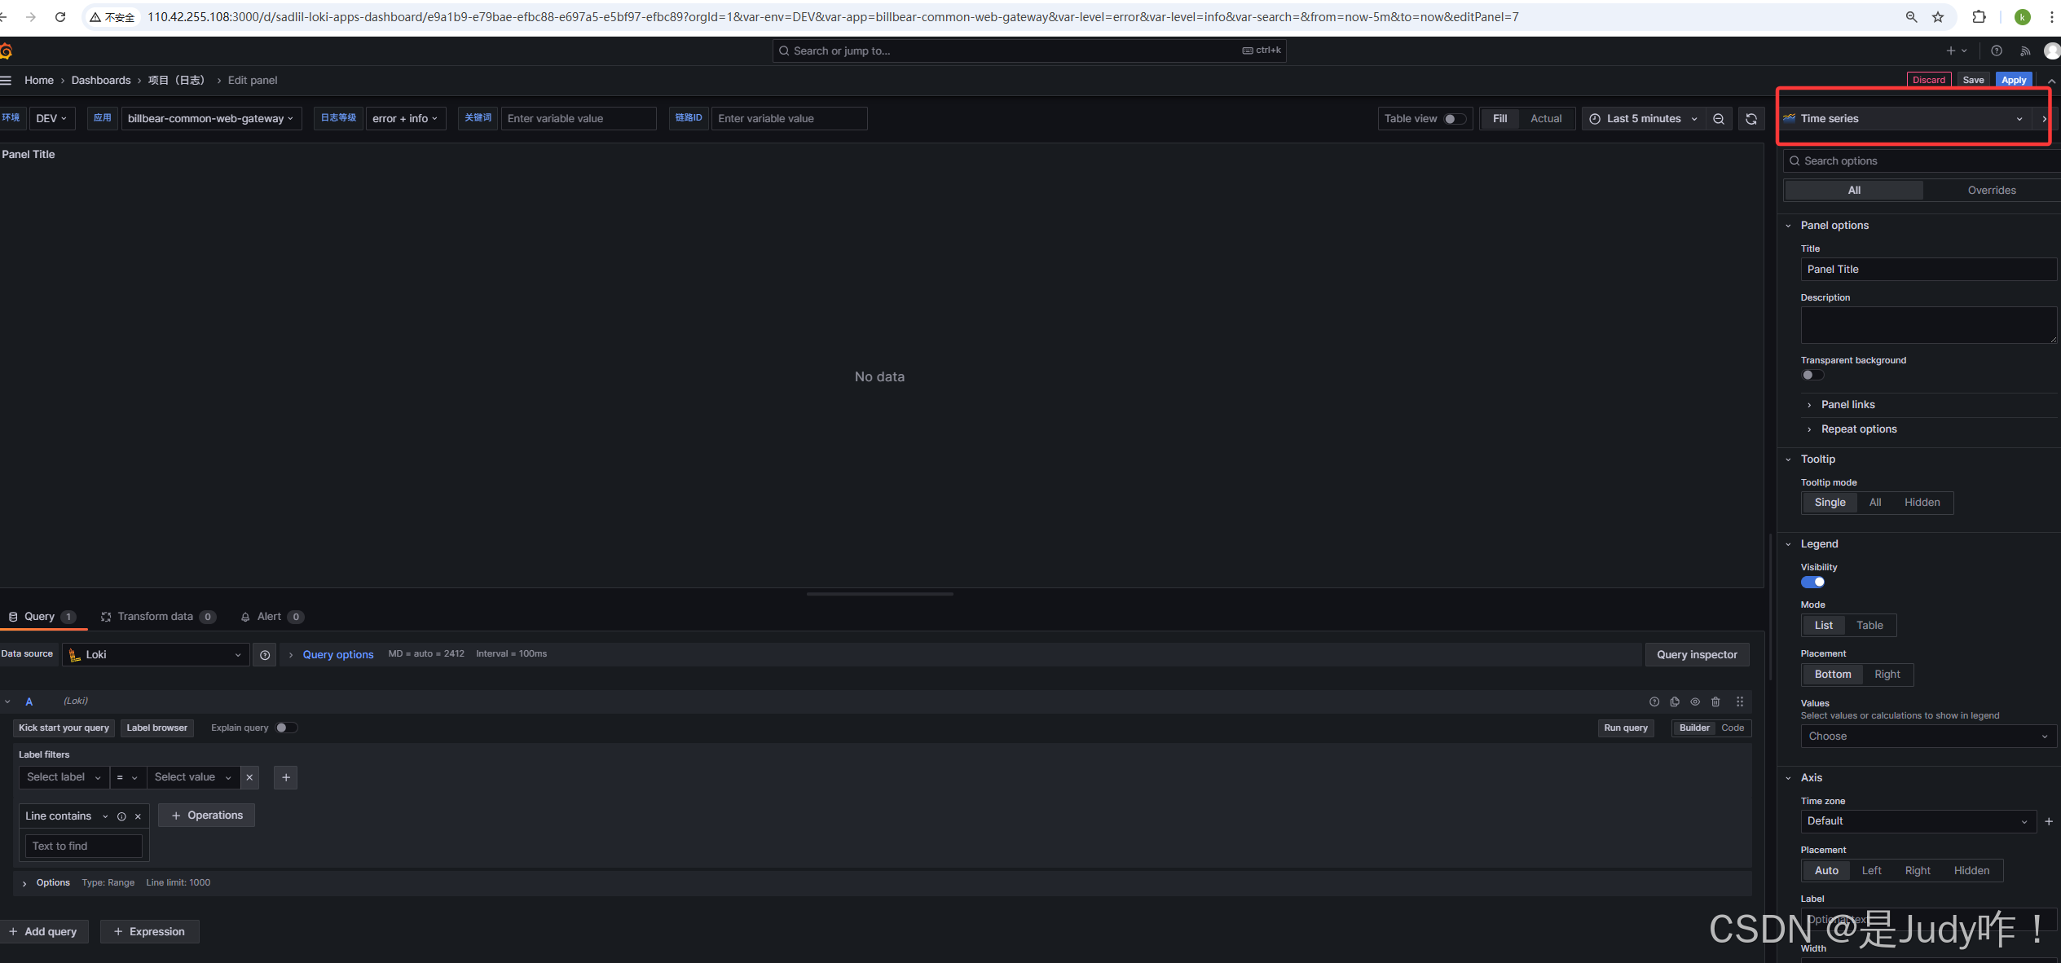Switch to the Overrides tab
The width and height of the screenshot is (2061, 963).
point(1991,191)
